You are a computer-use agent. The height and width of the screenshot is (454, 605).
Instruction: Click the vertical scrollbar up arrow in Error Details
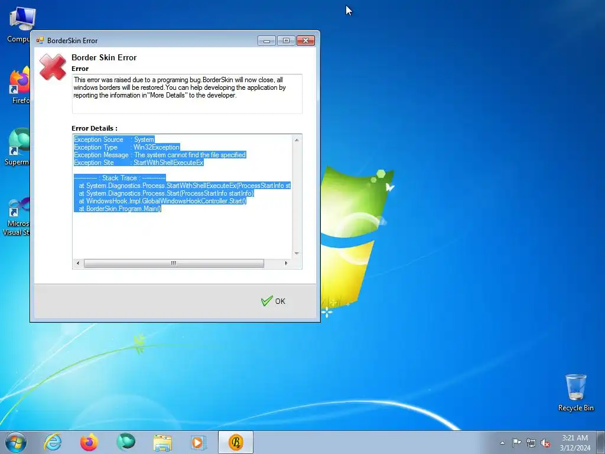click(x=297, y=140)
